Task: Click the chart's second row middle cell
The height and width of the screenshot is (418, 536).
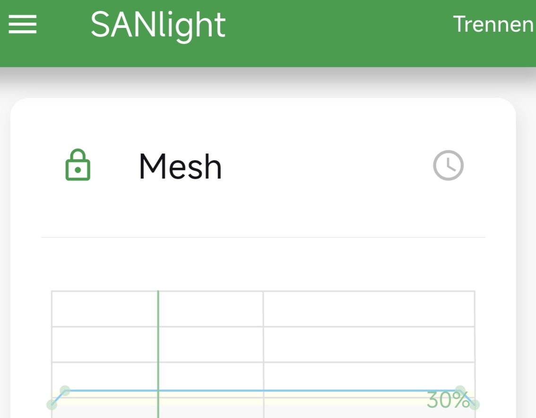Action: coord(211,344)
